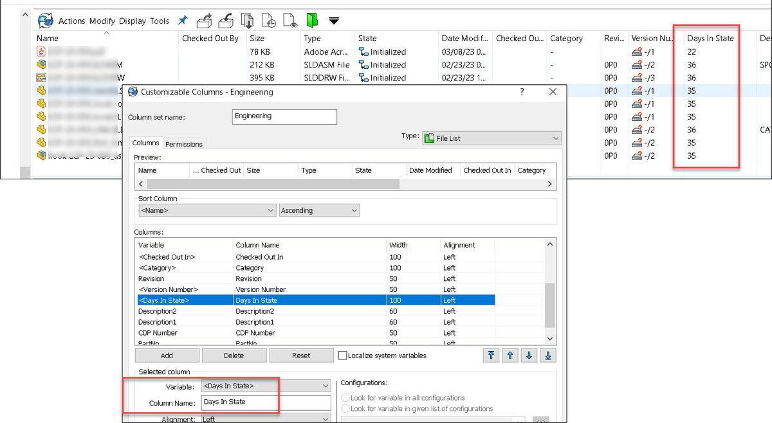Select Look for variable in given list radio

346,408
